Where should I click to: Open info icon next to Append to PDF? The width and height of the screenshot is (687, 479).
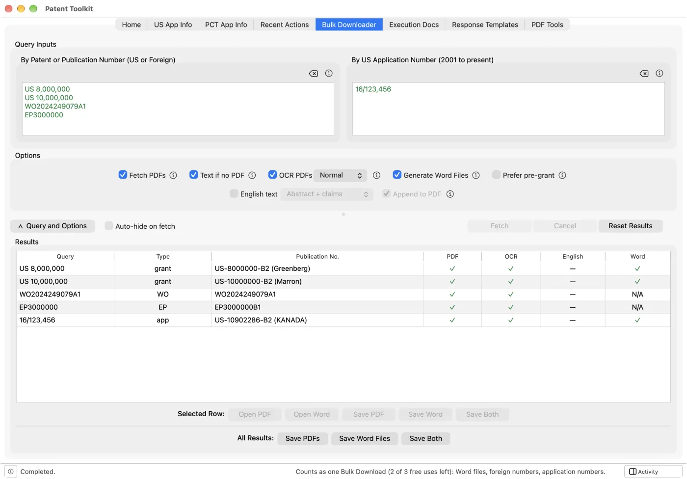(x=450, y=194)
